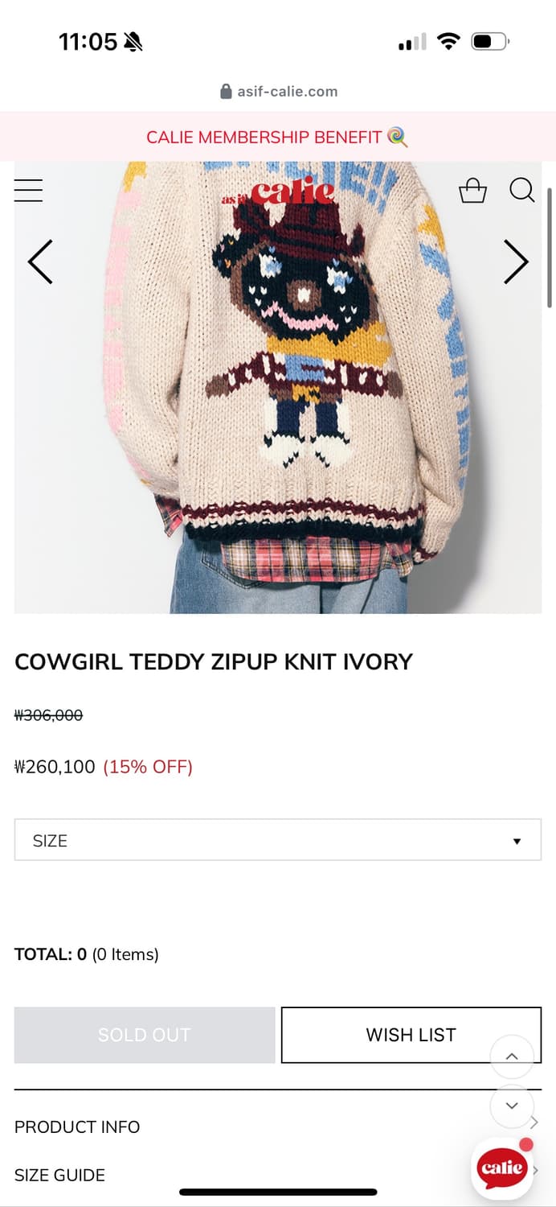Tap the padlock icon beside the URL
Viewport: 556px width, 1207px height.
tap(226, 91)
